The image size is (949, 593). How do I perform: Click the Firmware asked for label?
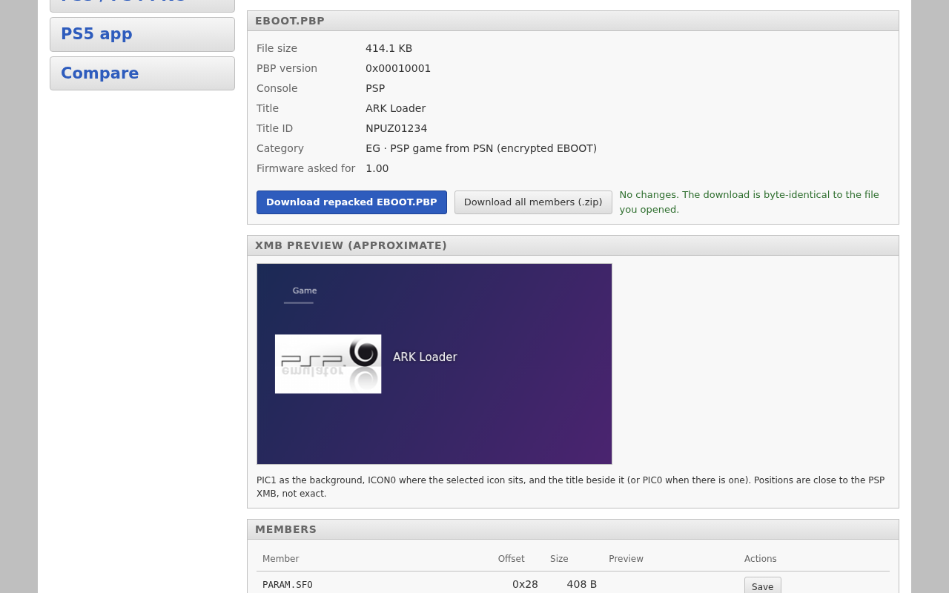pos(305,168)
